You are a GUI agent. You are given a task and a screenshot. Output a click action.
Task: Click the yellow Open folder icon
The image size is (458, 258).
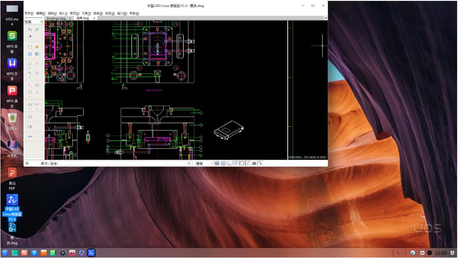[37, 47]
